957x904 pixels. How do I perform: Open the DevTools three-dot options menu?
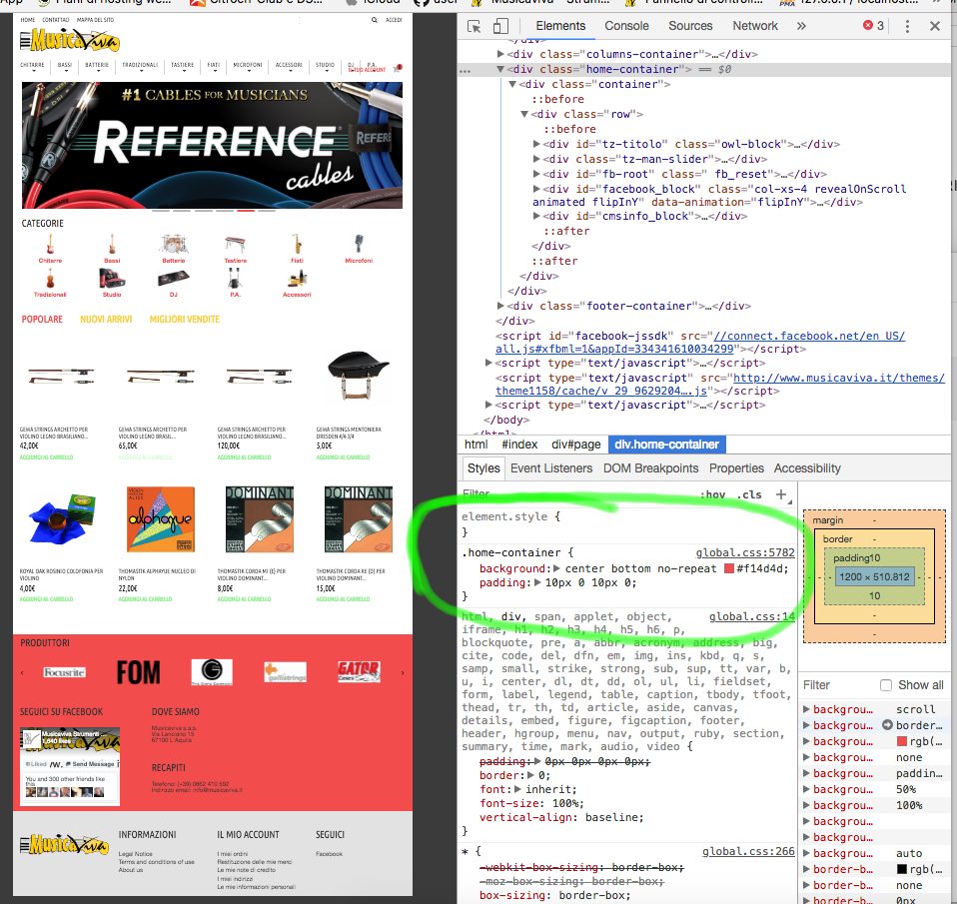(908, 26)
